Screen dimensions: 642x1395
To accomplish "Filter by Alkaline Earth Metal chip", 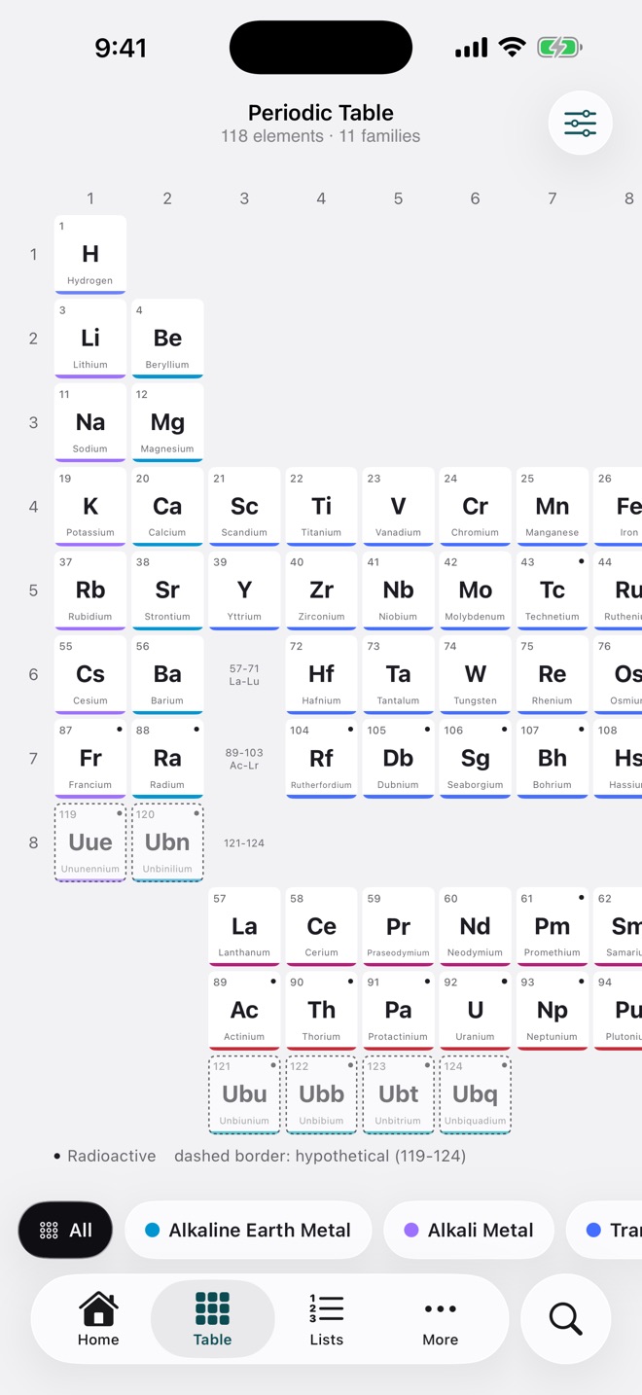I will pos(248,1230).
